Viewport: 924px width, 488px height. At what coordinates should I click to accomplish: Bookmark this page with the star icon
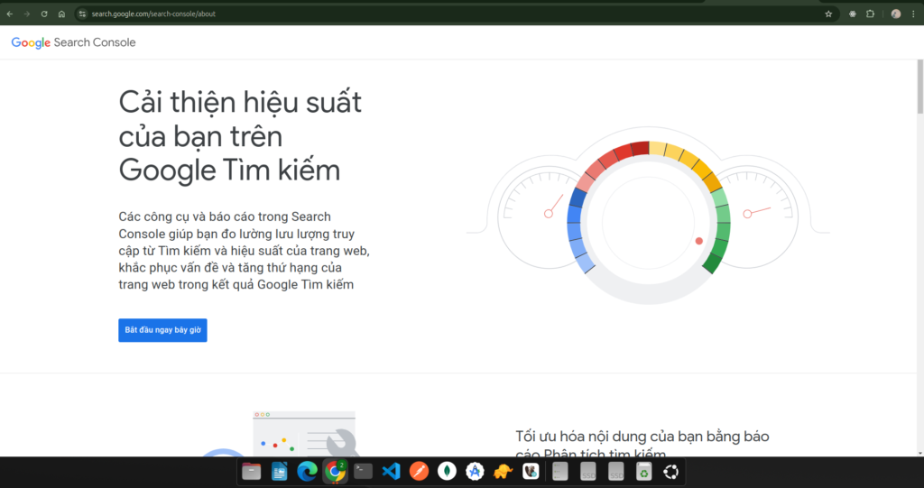[828, 14]
